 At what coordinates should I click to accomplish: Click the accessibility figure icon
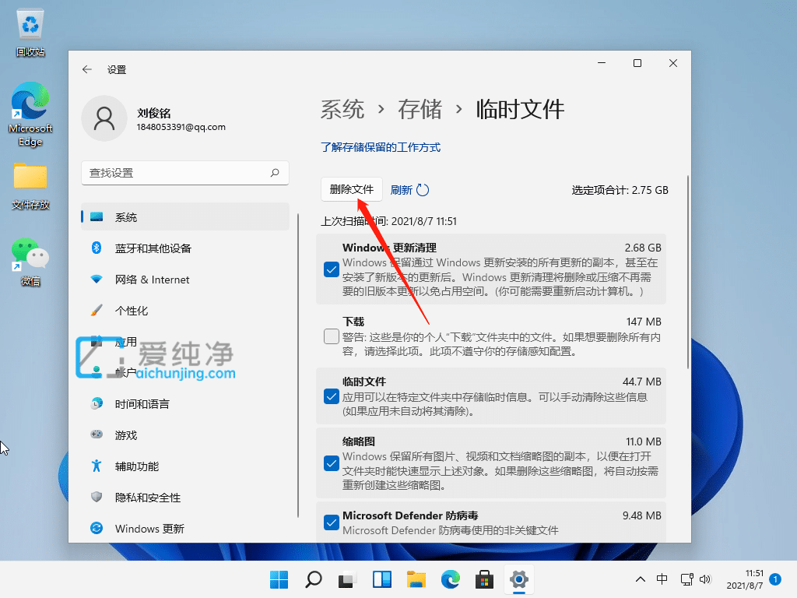(x=97, y=466)
